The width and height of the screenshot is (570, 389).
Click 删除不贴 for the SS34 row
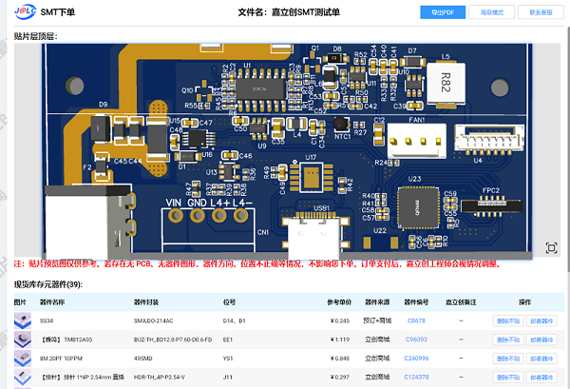pyautogui.click(x=508, y=321)
